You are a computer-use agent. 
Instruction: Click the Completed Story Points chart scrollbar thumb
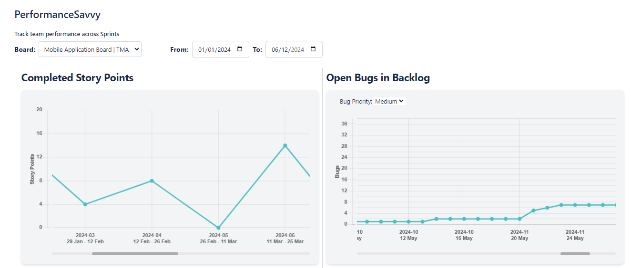pos(135,254)
